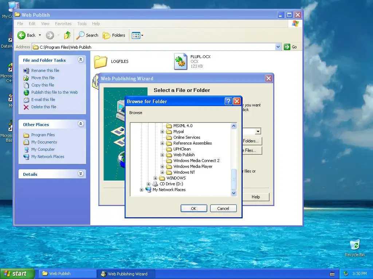Viewport: 373px width, 279px height.
Task: Toggle the Folders pane button
Action: pyautogui.click(x=114, y=35)
